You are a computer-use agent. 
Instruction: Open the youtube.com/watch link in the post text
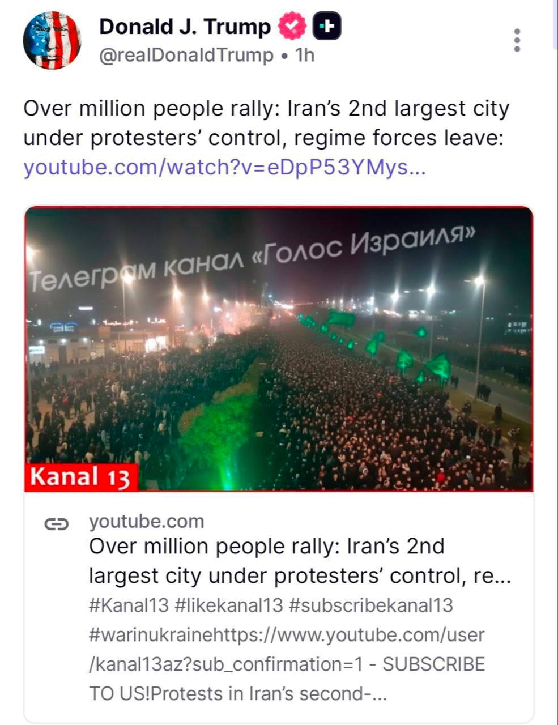click(x=224, y=168)
